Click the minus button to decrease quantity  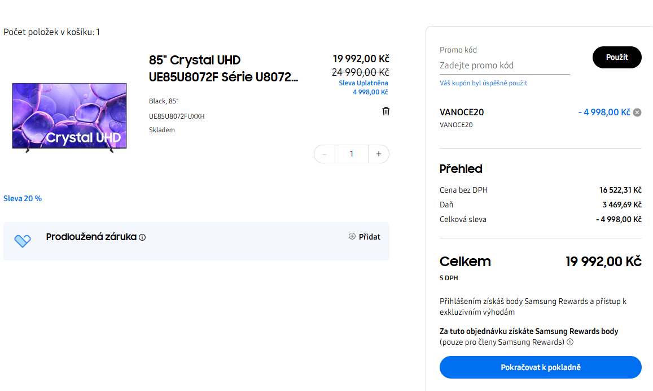point(325,154)
